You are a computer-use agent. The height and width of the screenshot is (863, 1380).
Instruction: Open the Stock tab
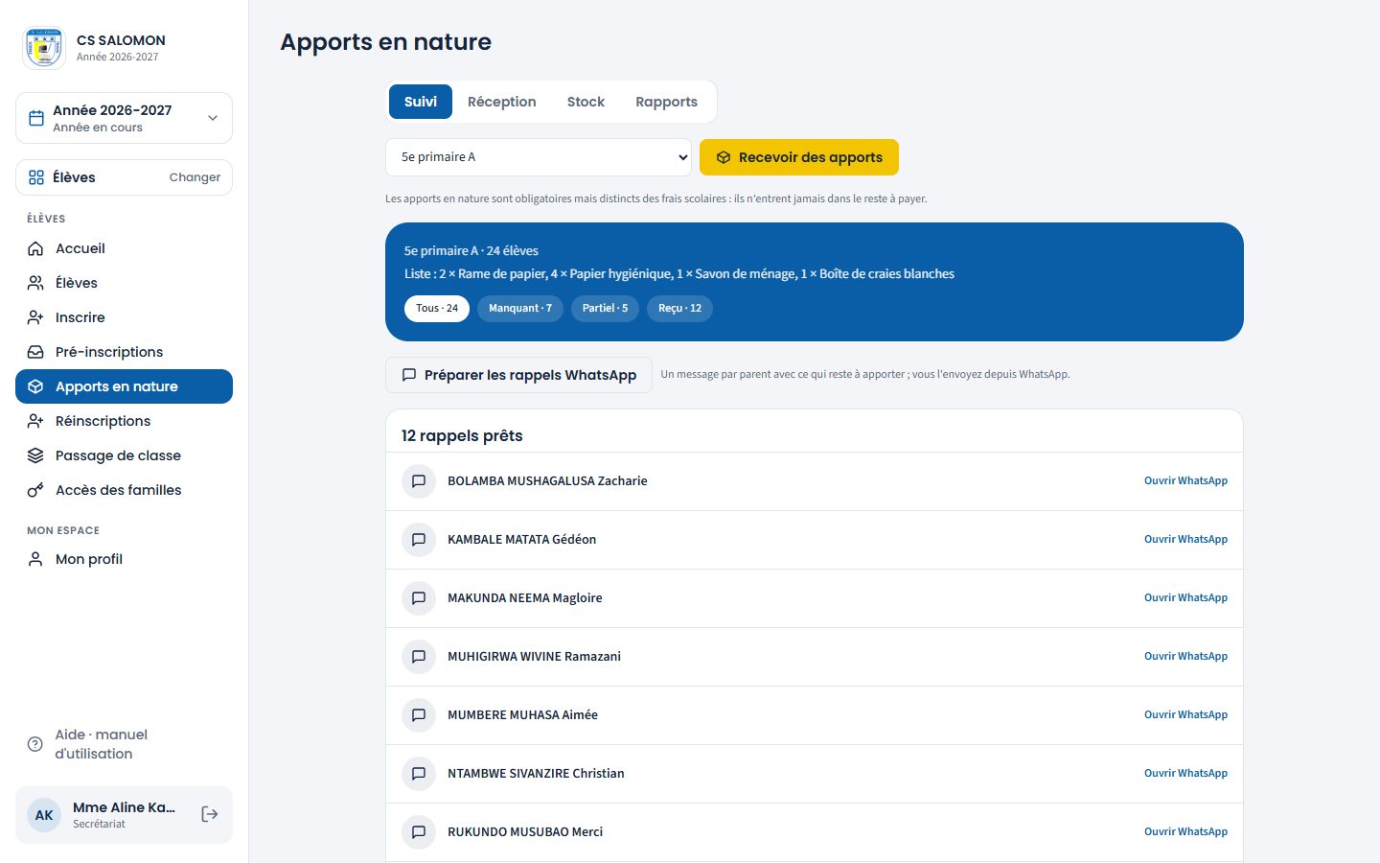[586, 102]
